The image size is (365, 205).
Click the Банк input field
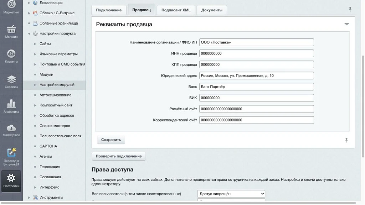point(257,87)
